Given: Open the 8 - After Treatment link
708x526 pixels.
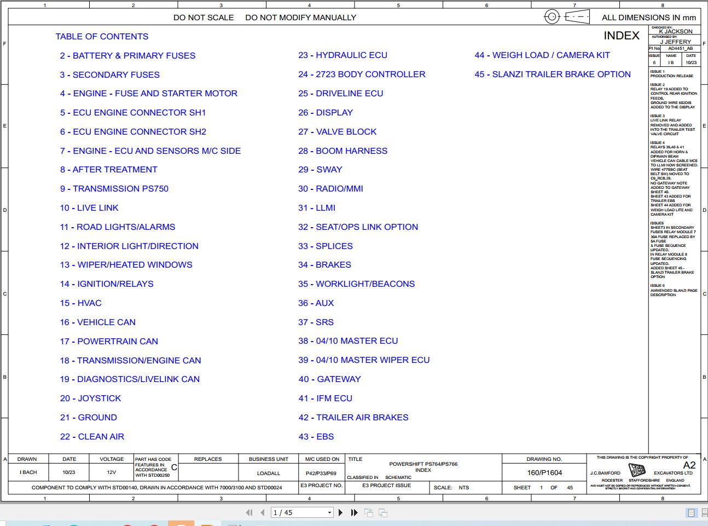Looking at the screenshot, I should [x=109, y=170].
